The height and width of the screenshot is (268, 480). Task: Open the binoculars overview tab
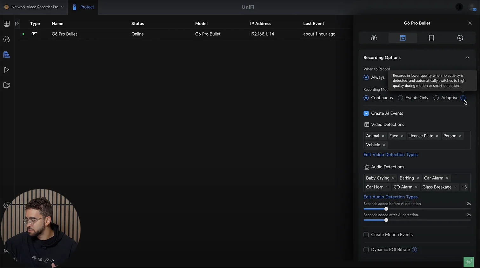click(374, 38)
